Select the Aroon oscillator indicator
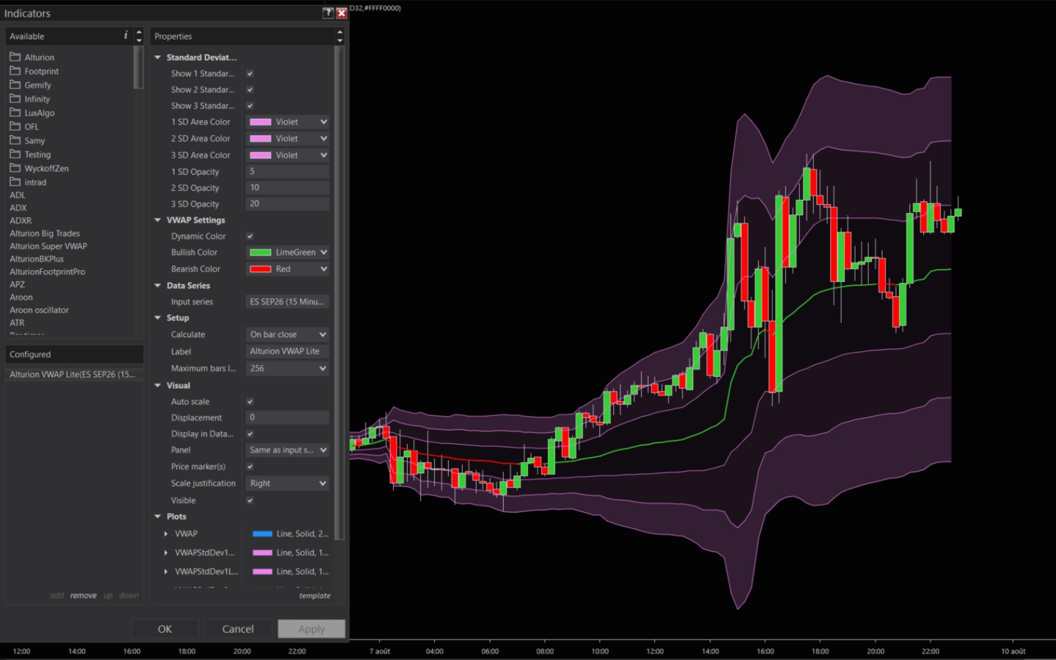Image resolution: width=1056 pixels, height=660 pixels. coord(39,310)
